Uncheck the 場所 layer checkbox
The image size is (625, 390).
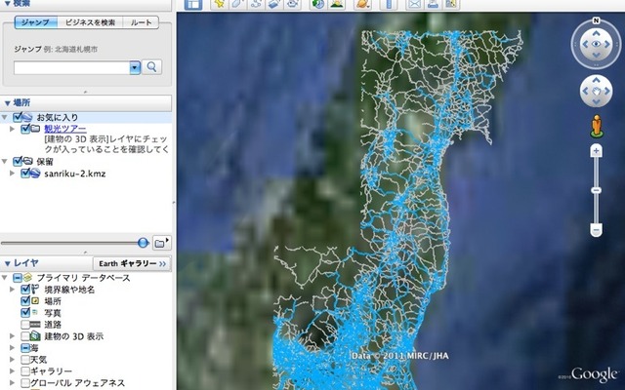[x=25, y=301]
